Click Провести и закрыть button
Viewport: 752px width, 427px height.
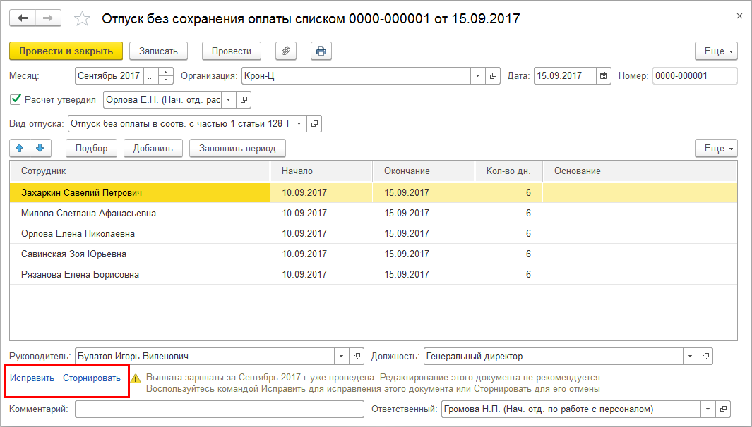66,51
